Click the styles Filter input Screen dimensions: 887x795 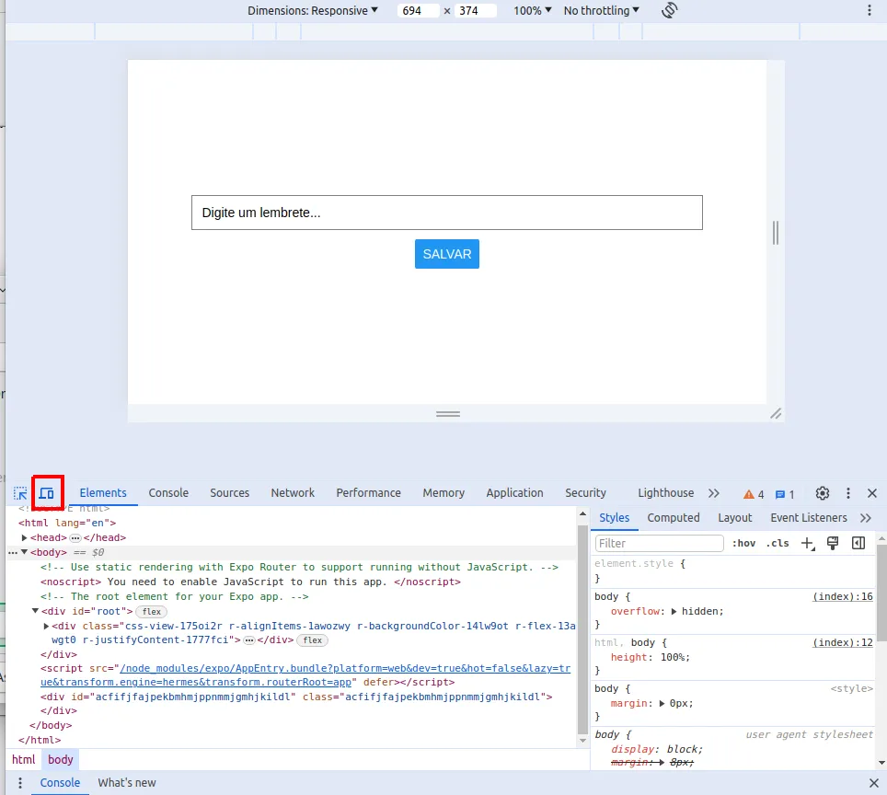point(659,543)
